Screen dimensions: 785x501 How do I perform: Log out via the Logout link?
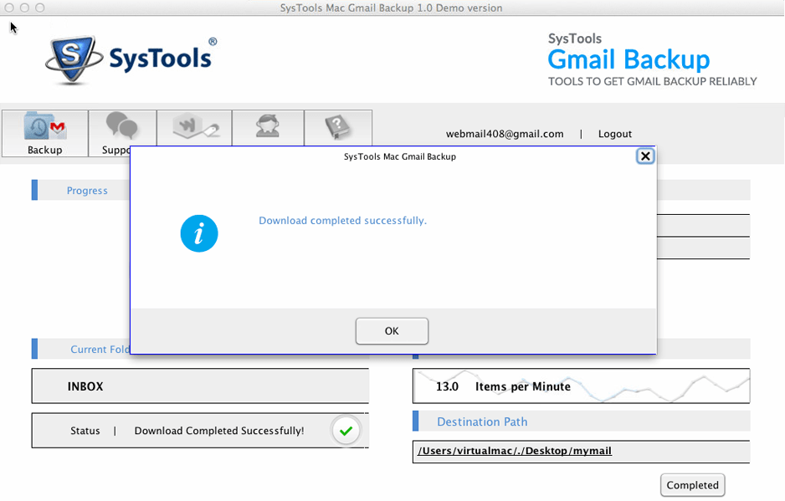pos(615,134)
